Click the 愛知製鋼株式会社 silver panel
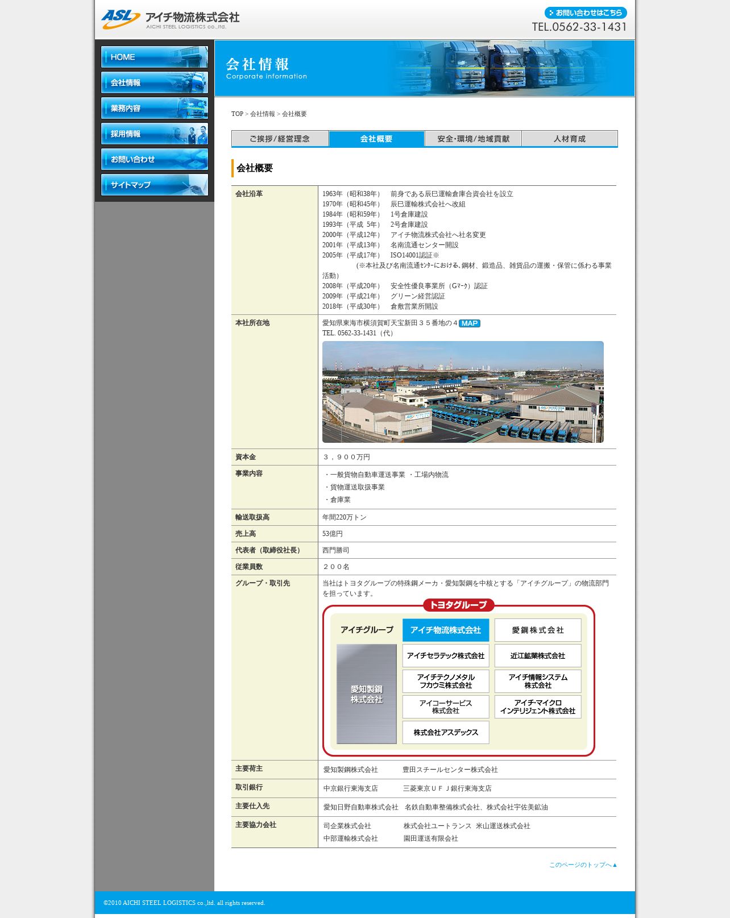730x918 pixels. point(367,694)
